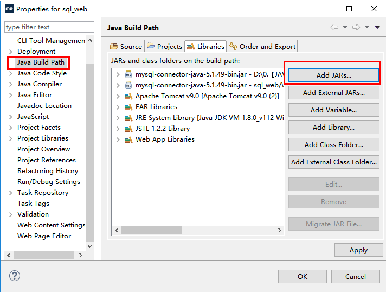Viewport: 386px width, 292px height.
Task: Click the first mysql-connector jar icon (D:\0.)
Action: 128,74
